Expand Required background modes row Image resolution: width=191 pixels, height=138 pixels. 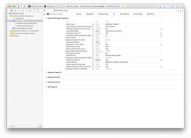pyautogui.click(x=65, y=40)
